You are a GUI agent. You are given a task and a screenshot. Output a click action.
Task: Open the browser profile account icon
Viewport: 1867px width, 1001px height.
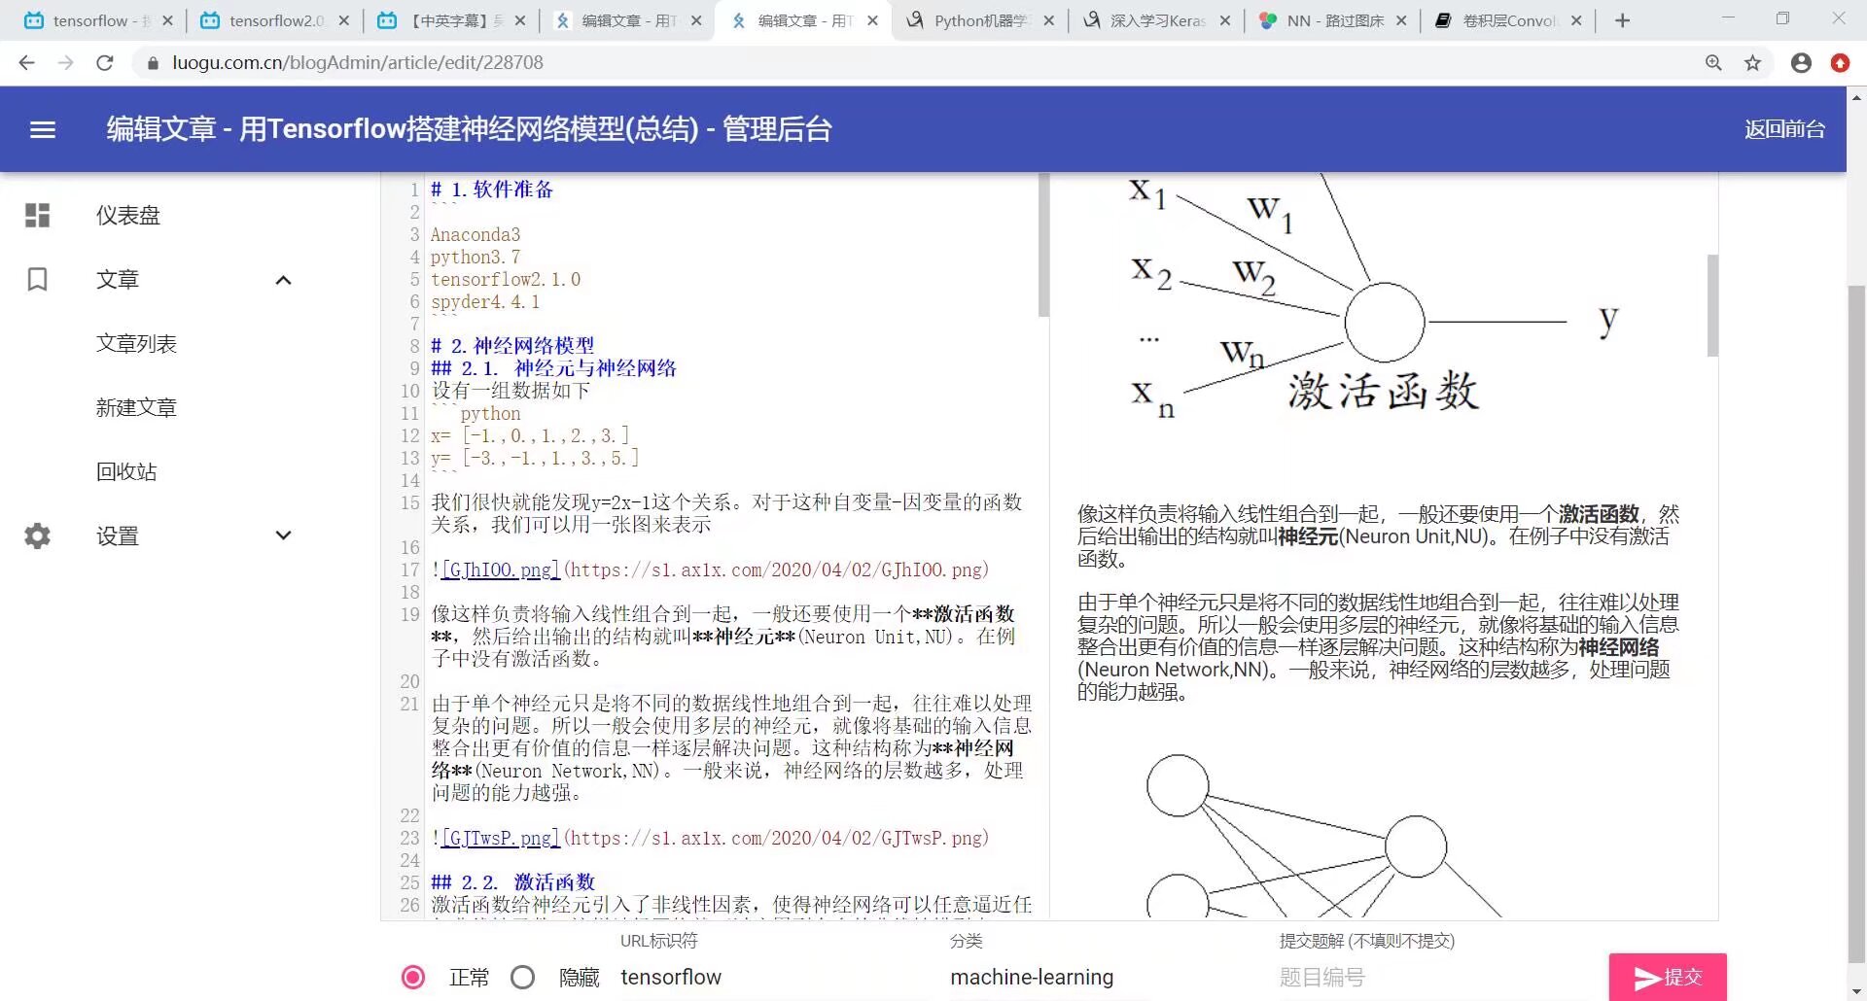pyautogui.click(x=1801, y=62)
